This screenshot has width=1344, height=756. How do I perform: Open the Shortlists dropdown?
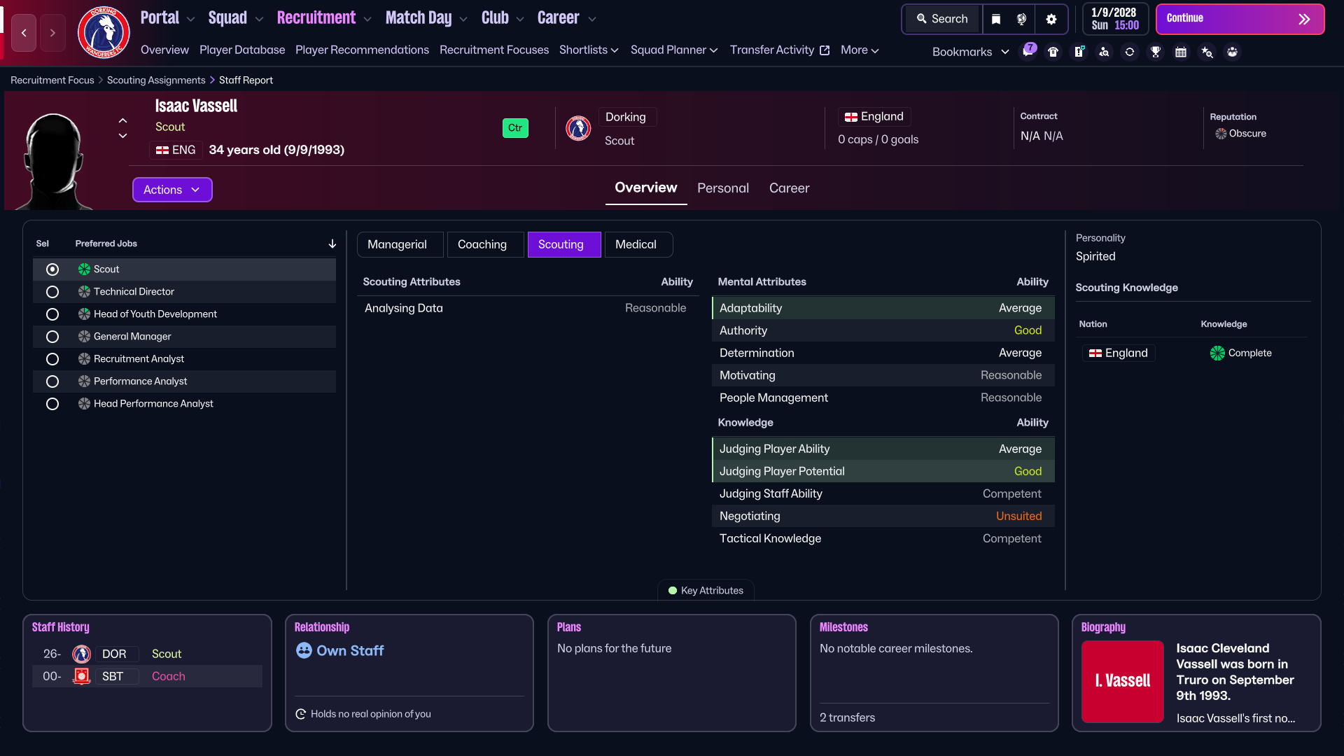pos(589,50)
